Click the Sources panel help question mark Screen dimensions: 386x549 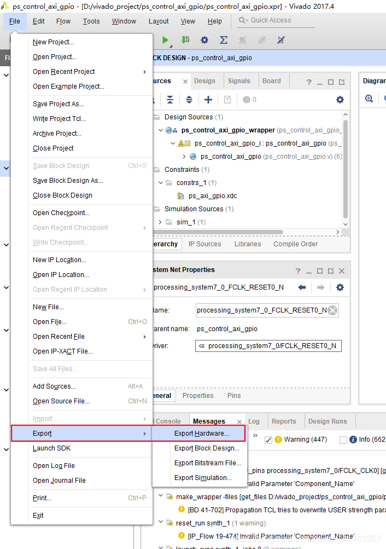click(308, 82)
